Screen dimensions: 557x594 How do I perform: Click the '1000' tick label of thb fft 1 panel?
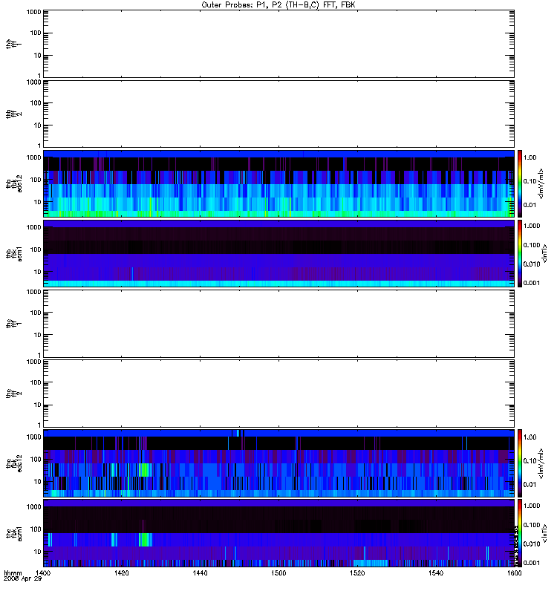[33, 12]
